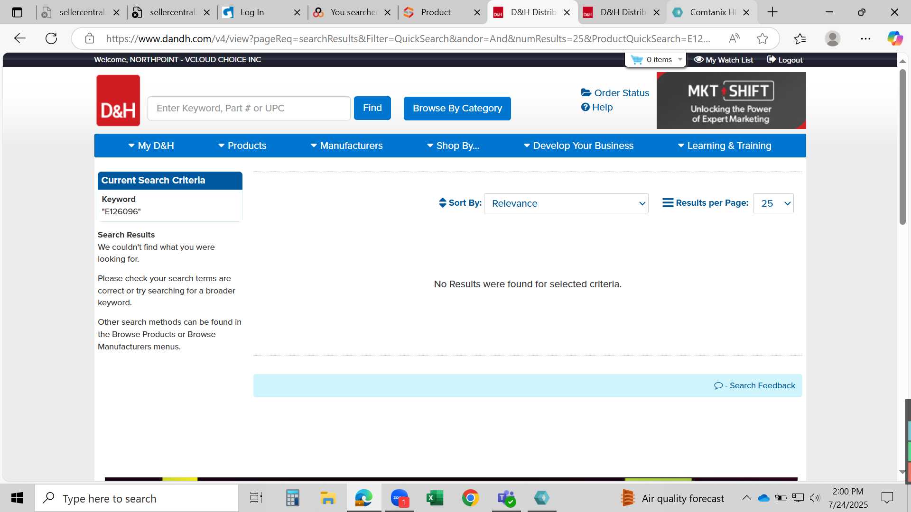Expand the Products menu

click(x=242, y=146)
